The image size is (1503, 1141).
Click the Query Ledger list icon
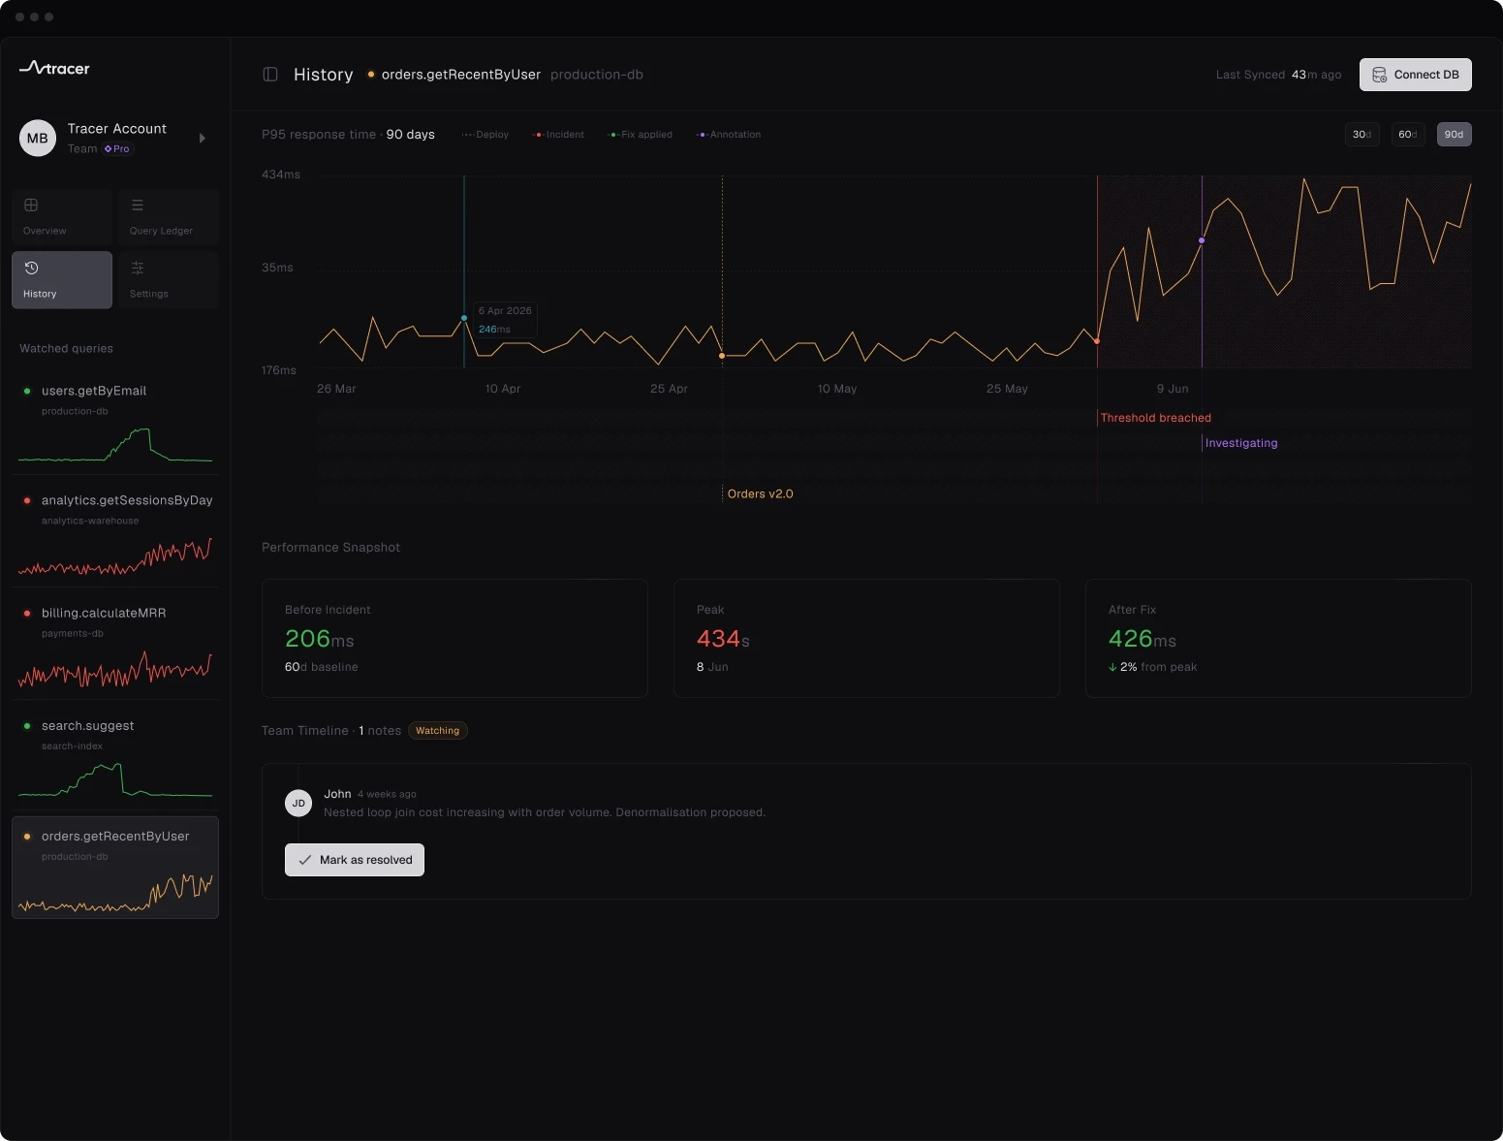138,205
